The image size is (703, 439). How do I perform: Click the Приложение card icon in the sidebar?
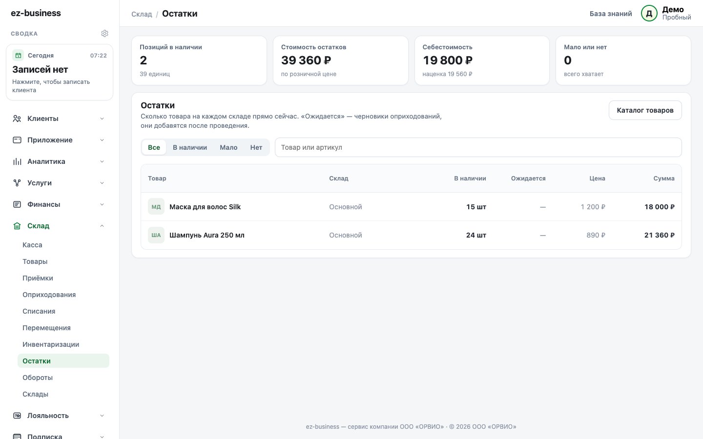17,140
